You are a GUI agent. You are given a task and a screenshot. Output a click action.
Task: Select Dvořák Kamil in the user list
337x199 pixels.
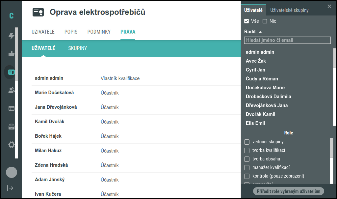click(260, 114)
